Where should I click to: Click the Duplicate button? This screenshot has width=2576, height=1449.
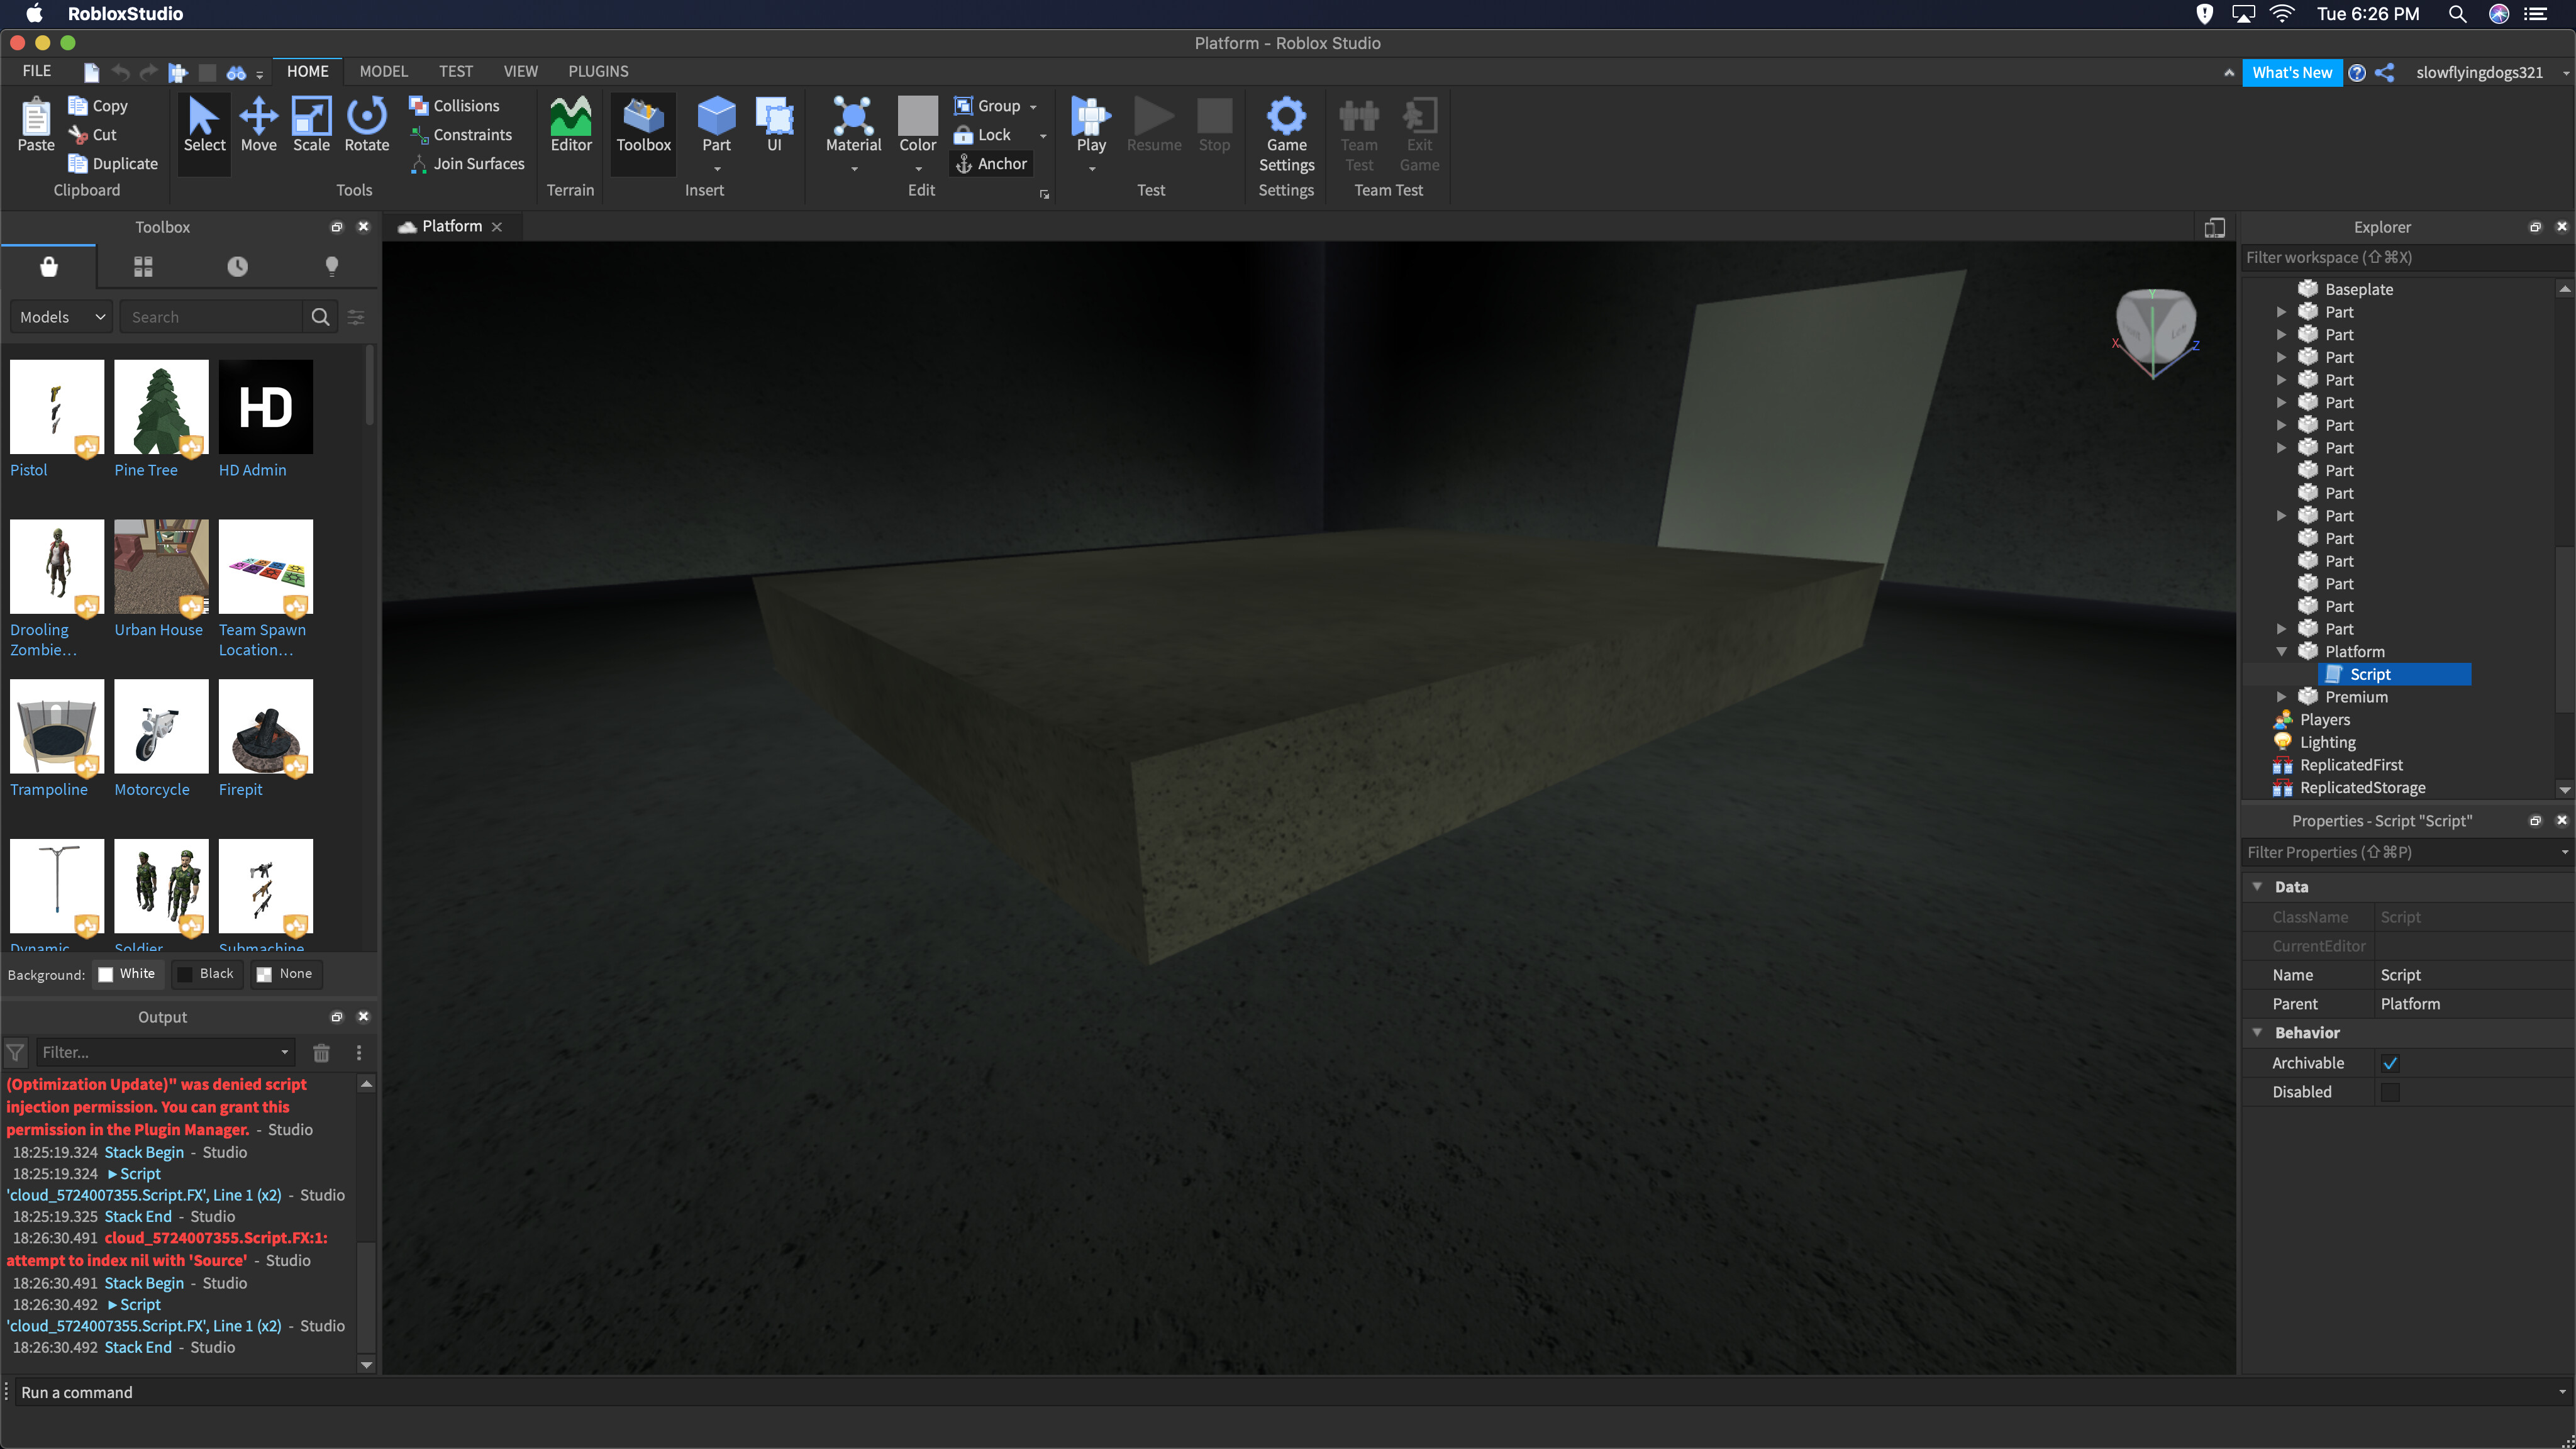[113, 163]
